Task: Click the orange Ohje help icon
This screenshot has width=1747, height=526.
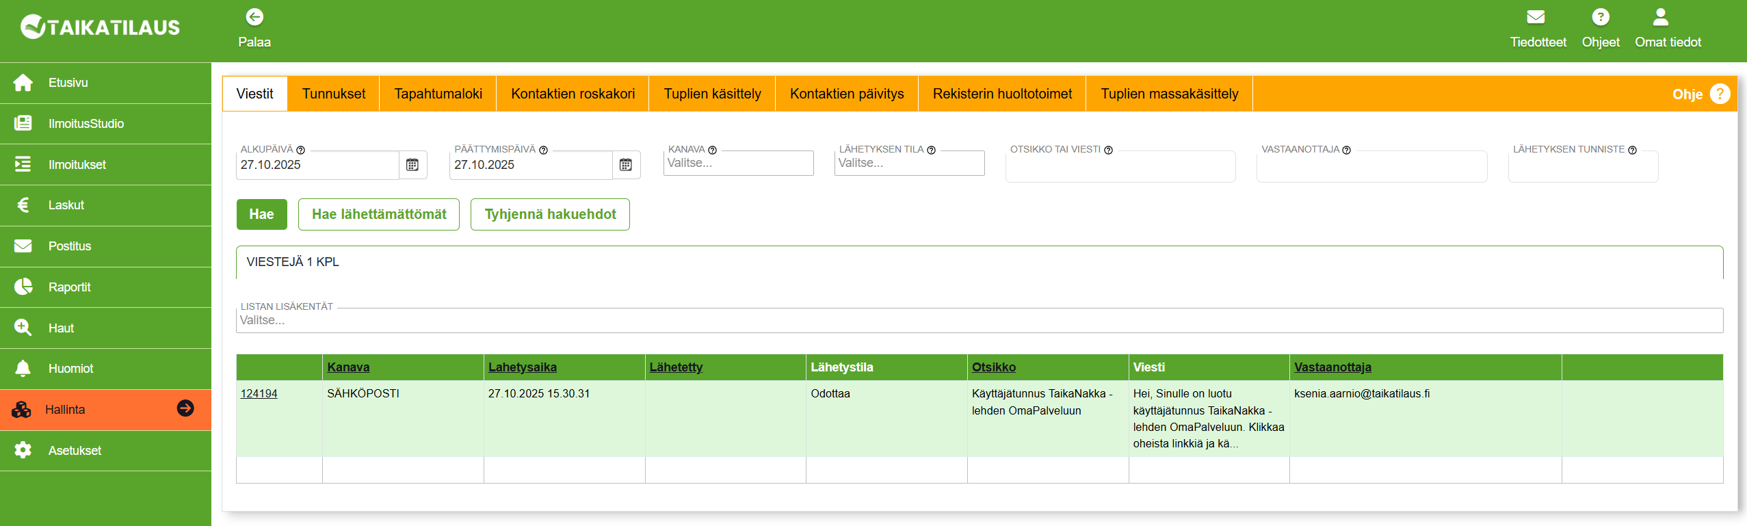Action: [1719, 94]
